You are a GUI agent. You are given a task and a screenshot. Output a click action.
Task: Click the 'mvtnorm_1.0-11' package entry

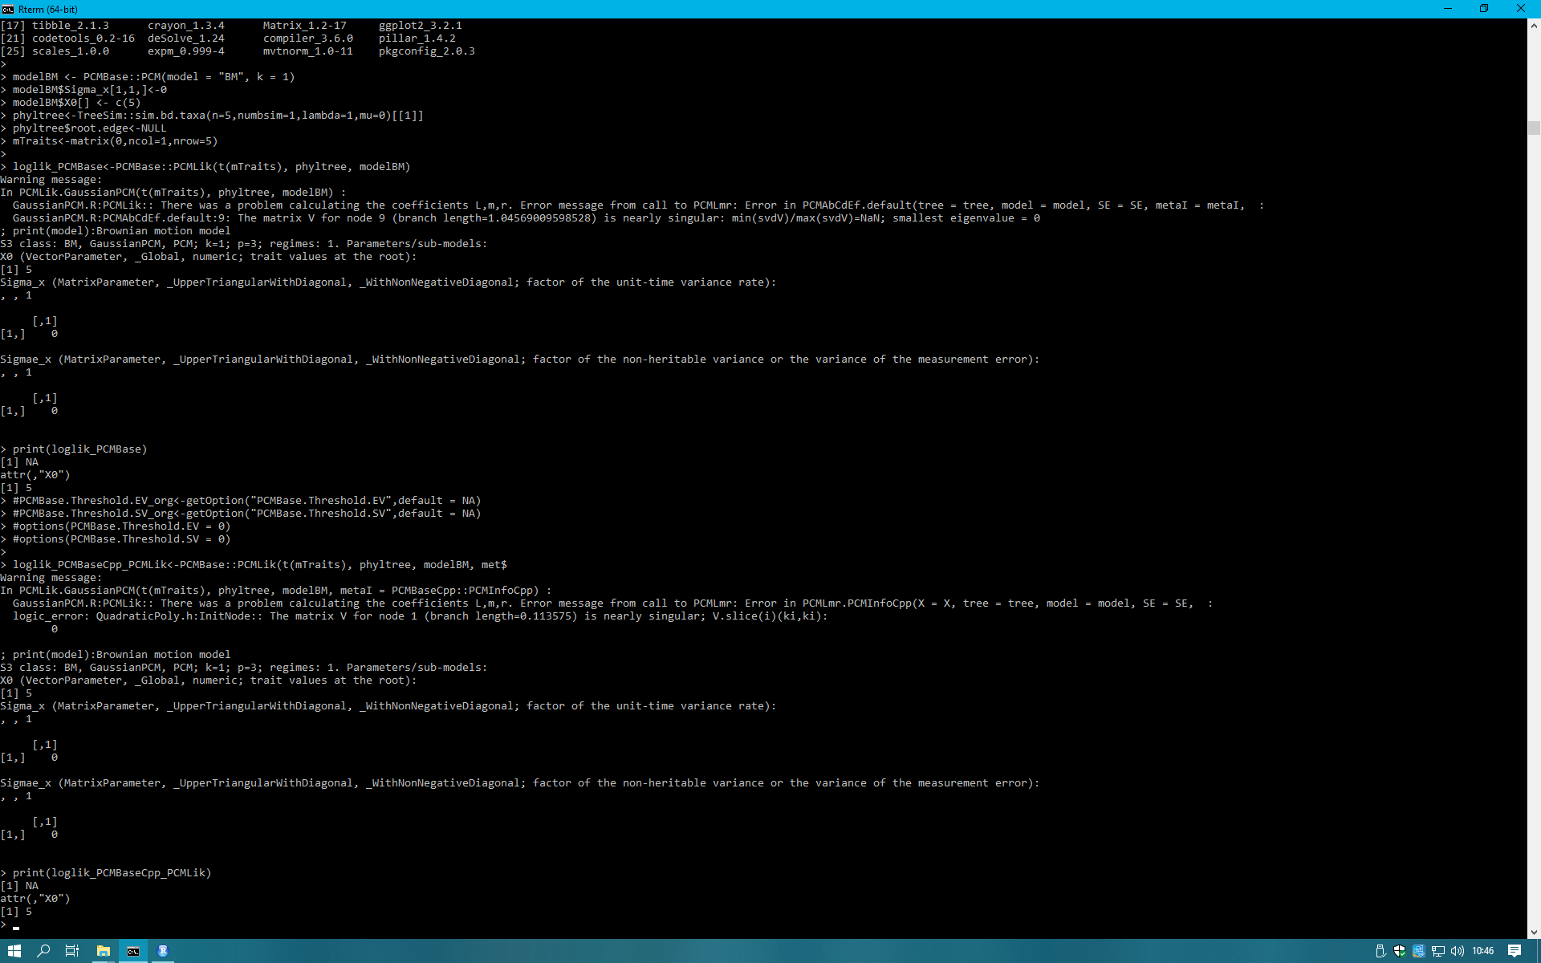(307, 51)
